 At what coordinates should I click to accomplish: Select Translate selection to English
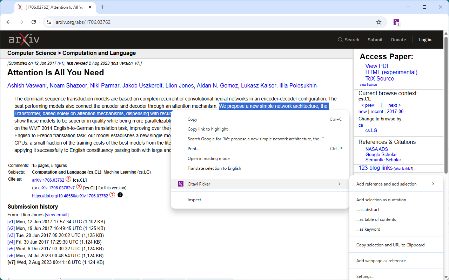pyautogui.click(x=260, y=168)
